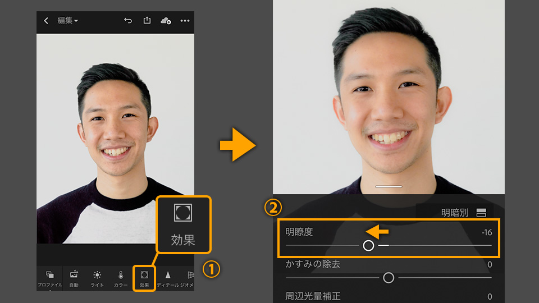Image resolution: width=539 pixels, height=303 pixels.
Task: Click the 周辺光量補正 value 0
Action: click(x=490, y=296)
